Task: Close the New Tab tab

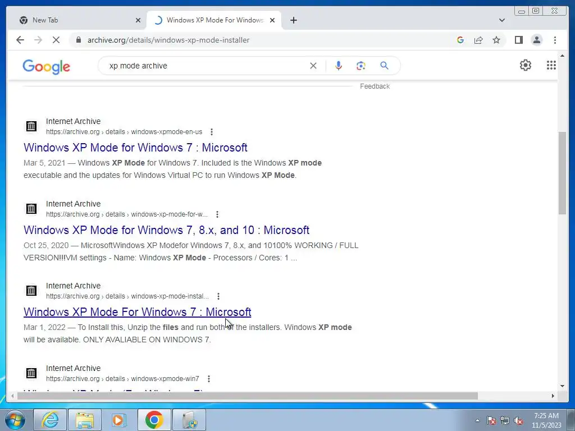Action: tap(138, 20)
